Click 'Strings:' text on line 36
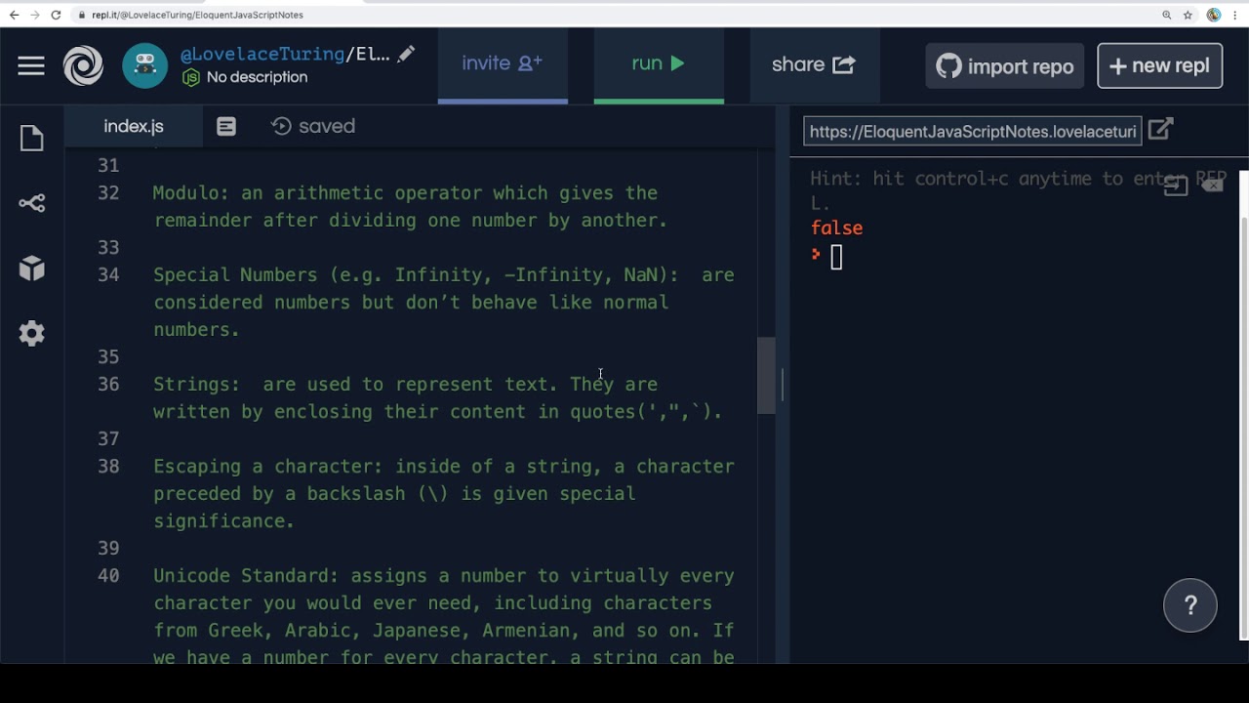The width and height of the screenshot is (1249, 703). coord(197,384)
